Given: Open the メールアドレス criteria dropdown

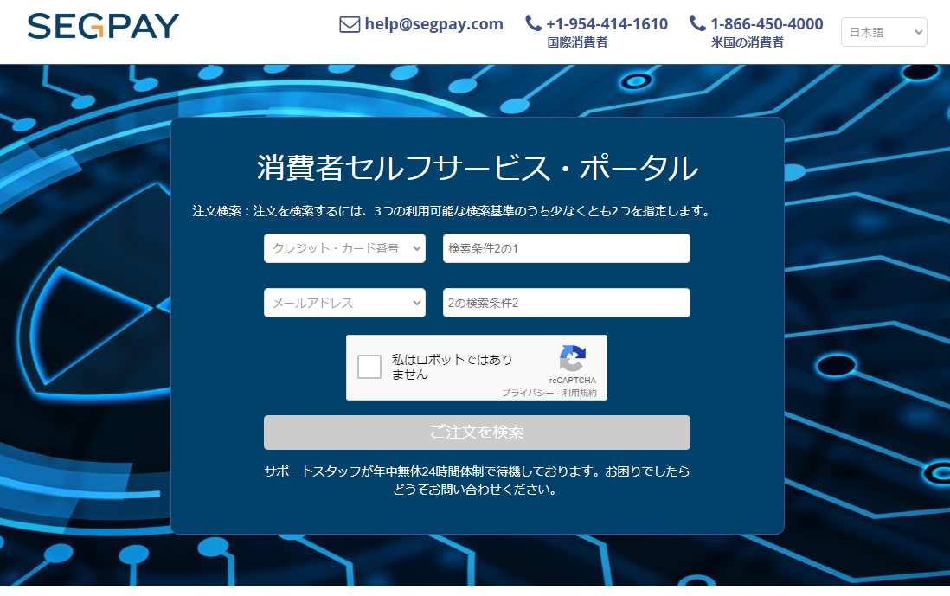Looking at the screenshot, I should 344,303.
